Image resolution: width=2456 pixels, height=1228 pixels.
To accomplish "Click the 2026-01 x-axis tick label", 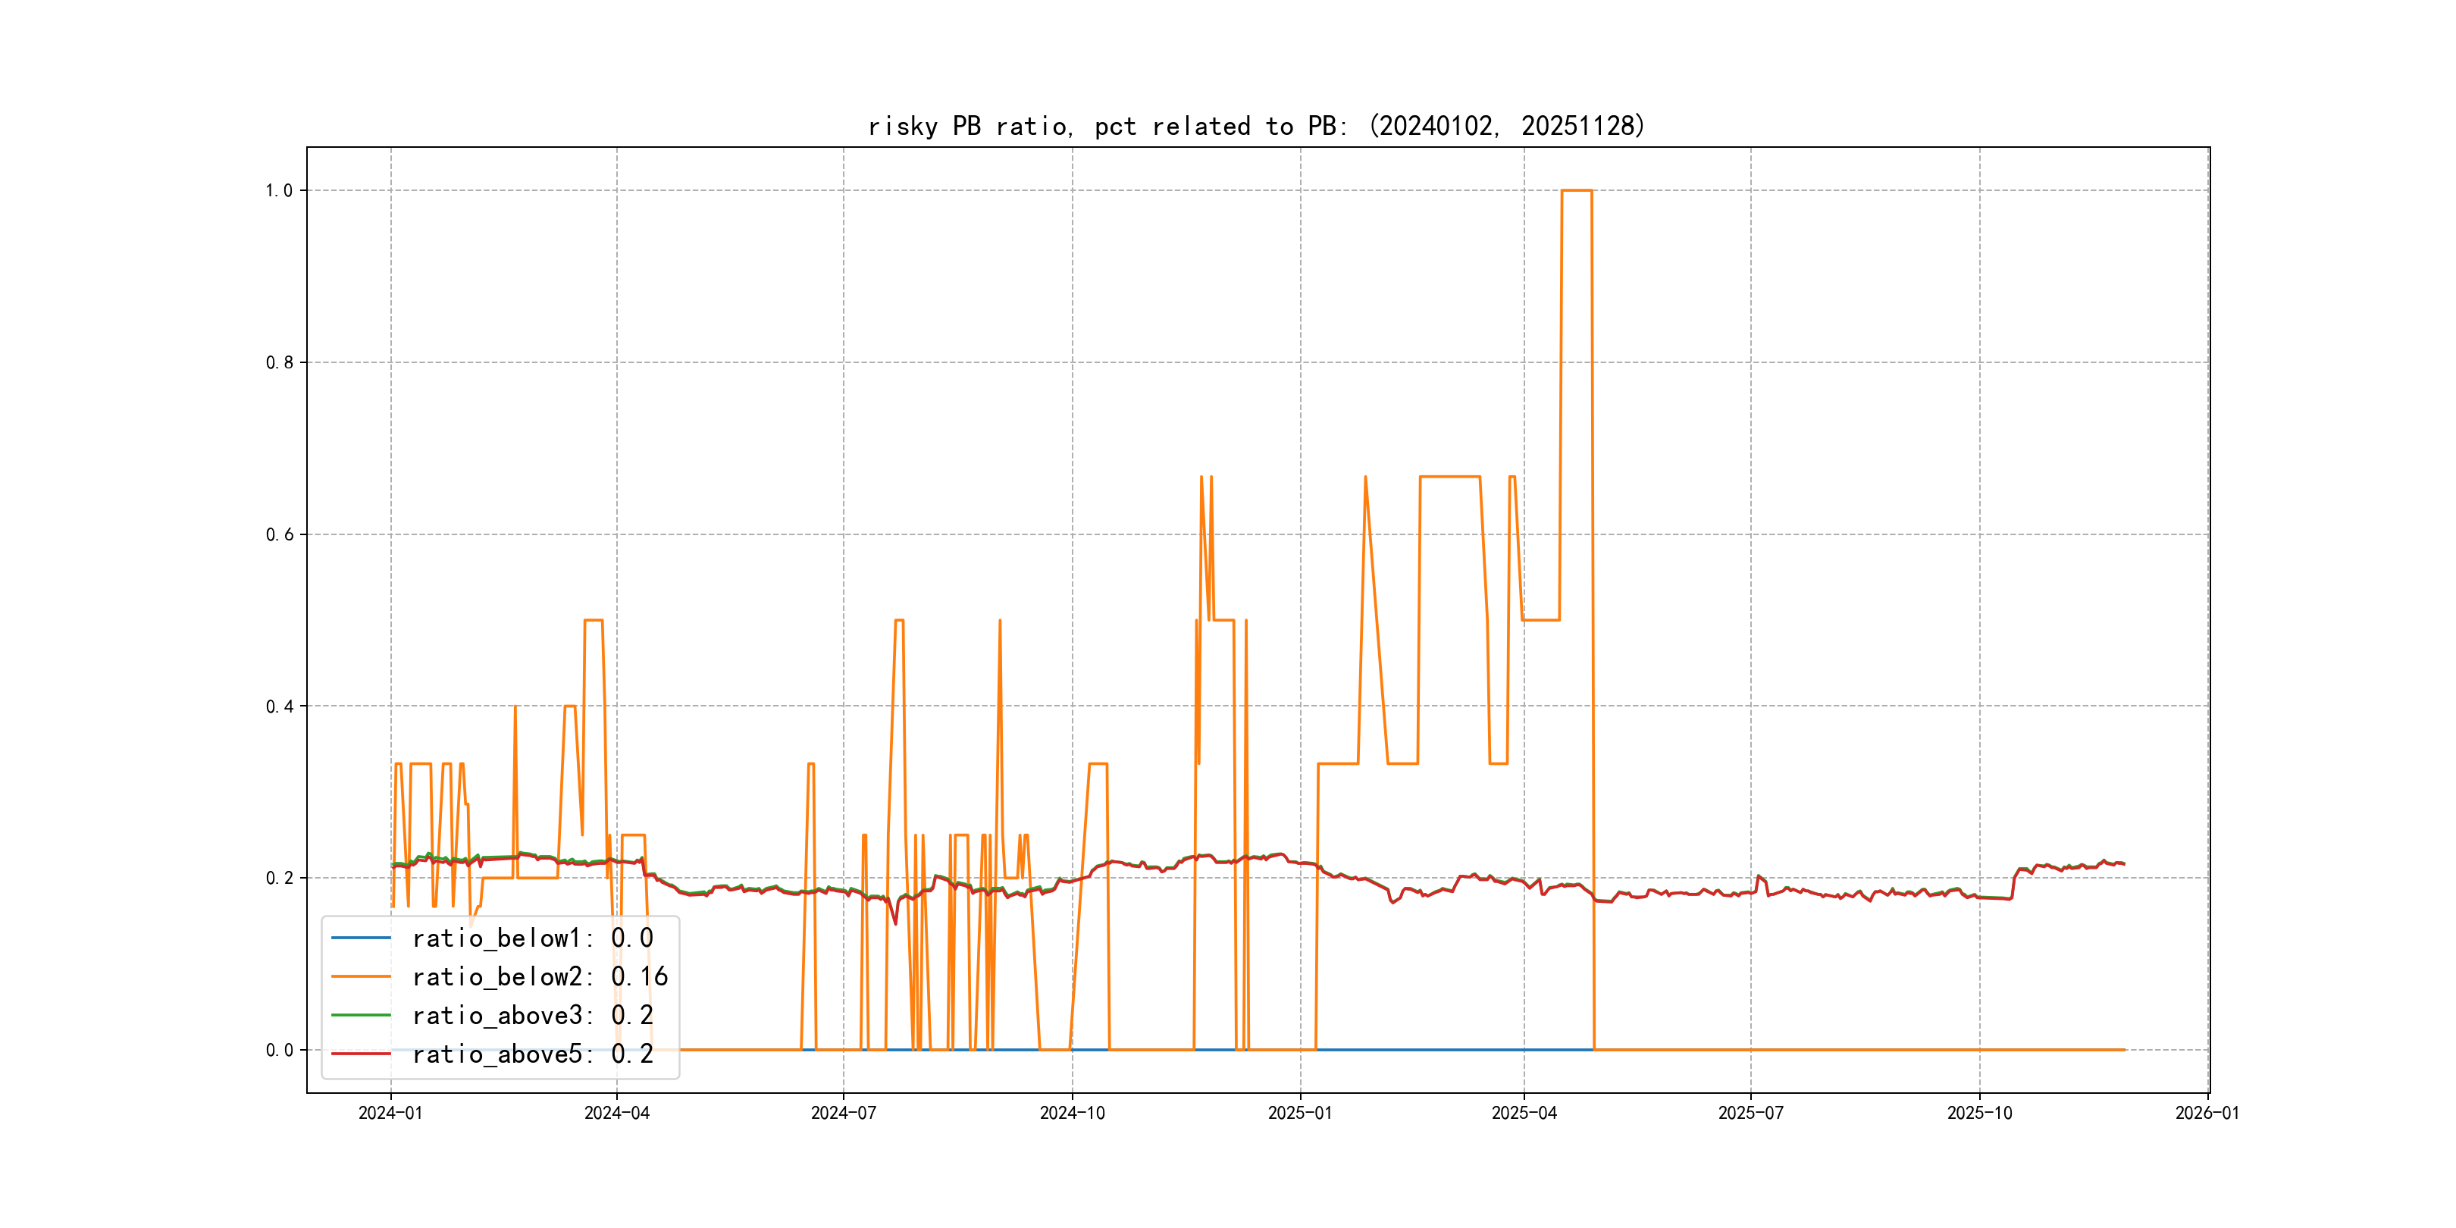I will (2207, 1114).
